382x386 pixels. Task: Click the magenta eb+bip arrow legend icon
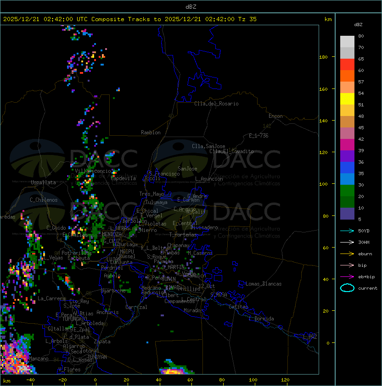pos(347,277)
